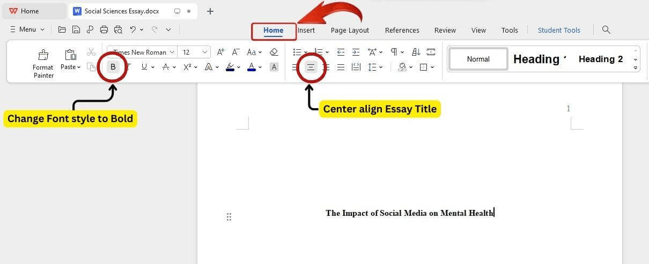
Task: Toggle Center alignment for the paragraph
Action: click(x=311, y=67)
